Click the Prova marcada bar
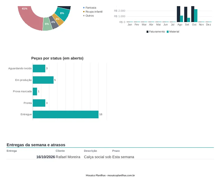The image size is (220, 183). click(35, 91)
